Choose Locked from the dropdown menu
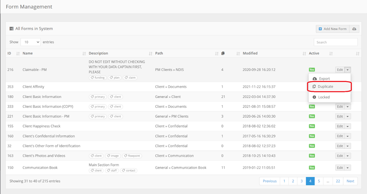 click(330, 97)
